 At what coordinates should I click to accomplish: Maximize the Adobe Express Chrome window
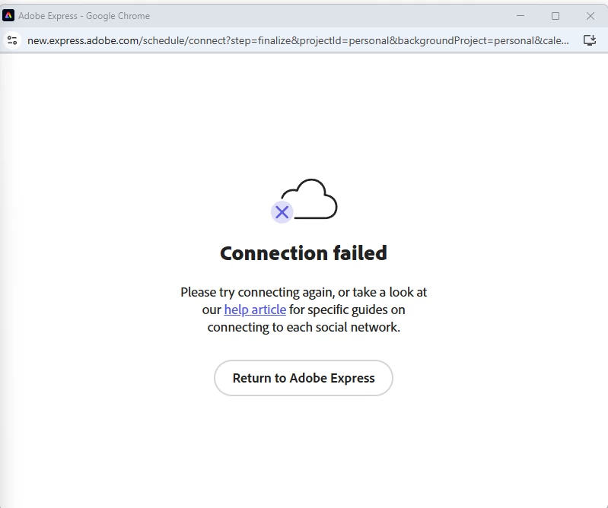tap(555, 16)
